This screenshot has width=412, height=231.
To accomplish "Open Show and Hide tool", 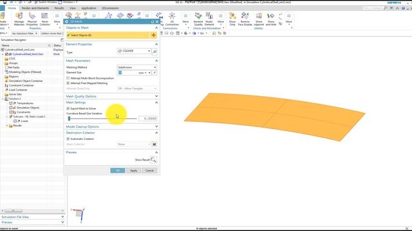I will (x=271, y=19).
